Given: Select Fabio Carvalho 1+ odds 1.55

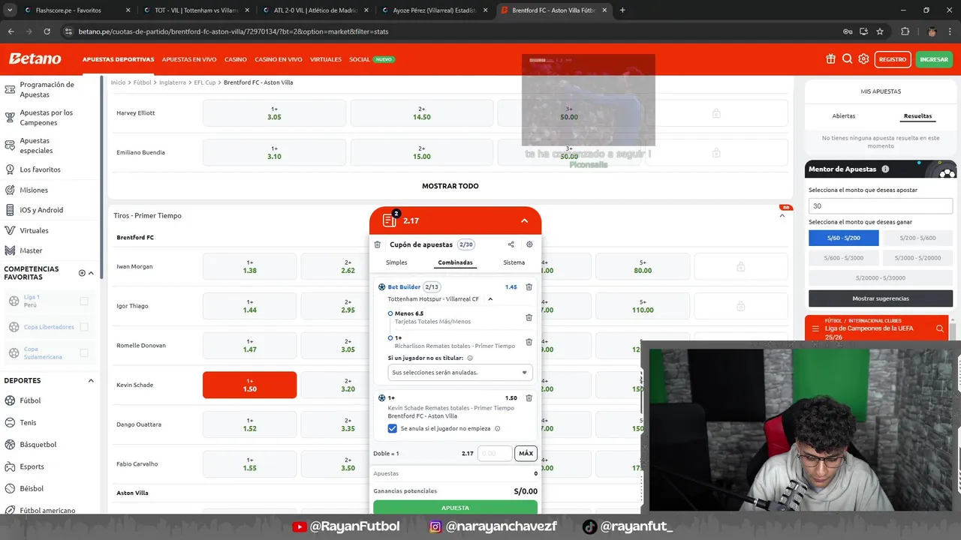Looking at the screenshot, I should [249, 464].
